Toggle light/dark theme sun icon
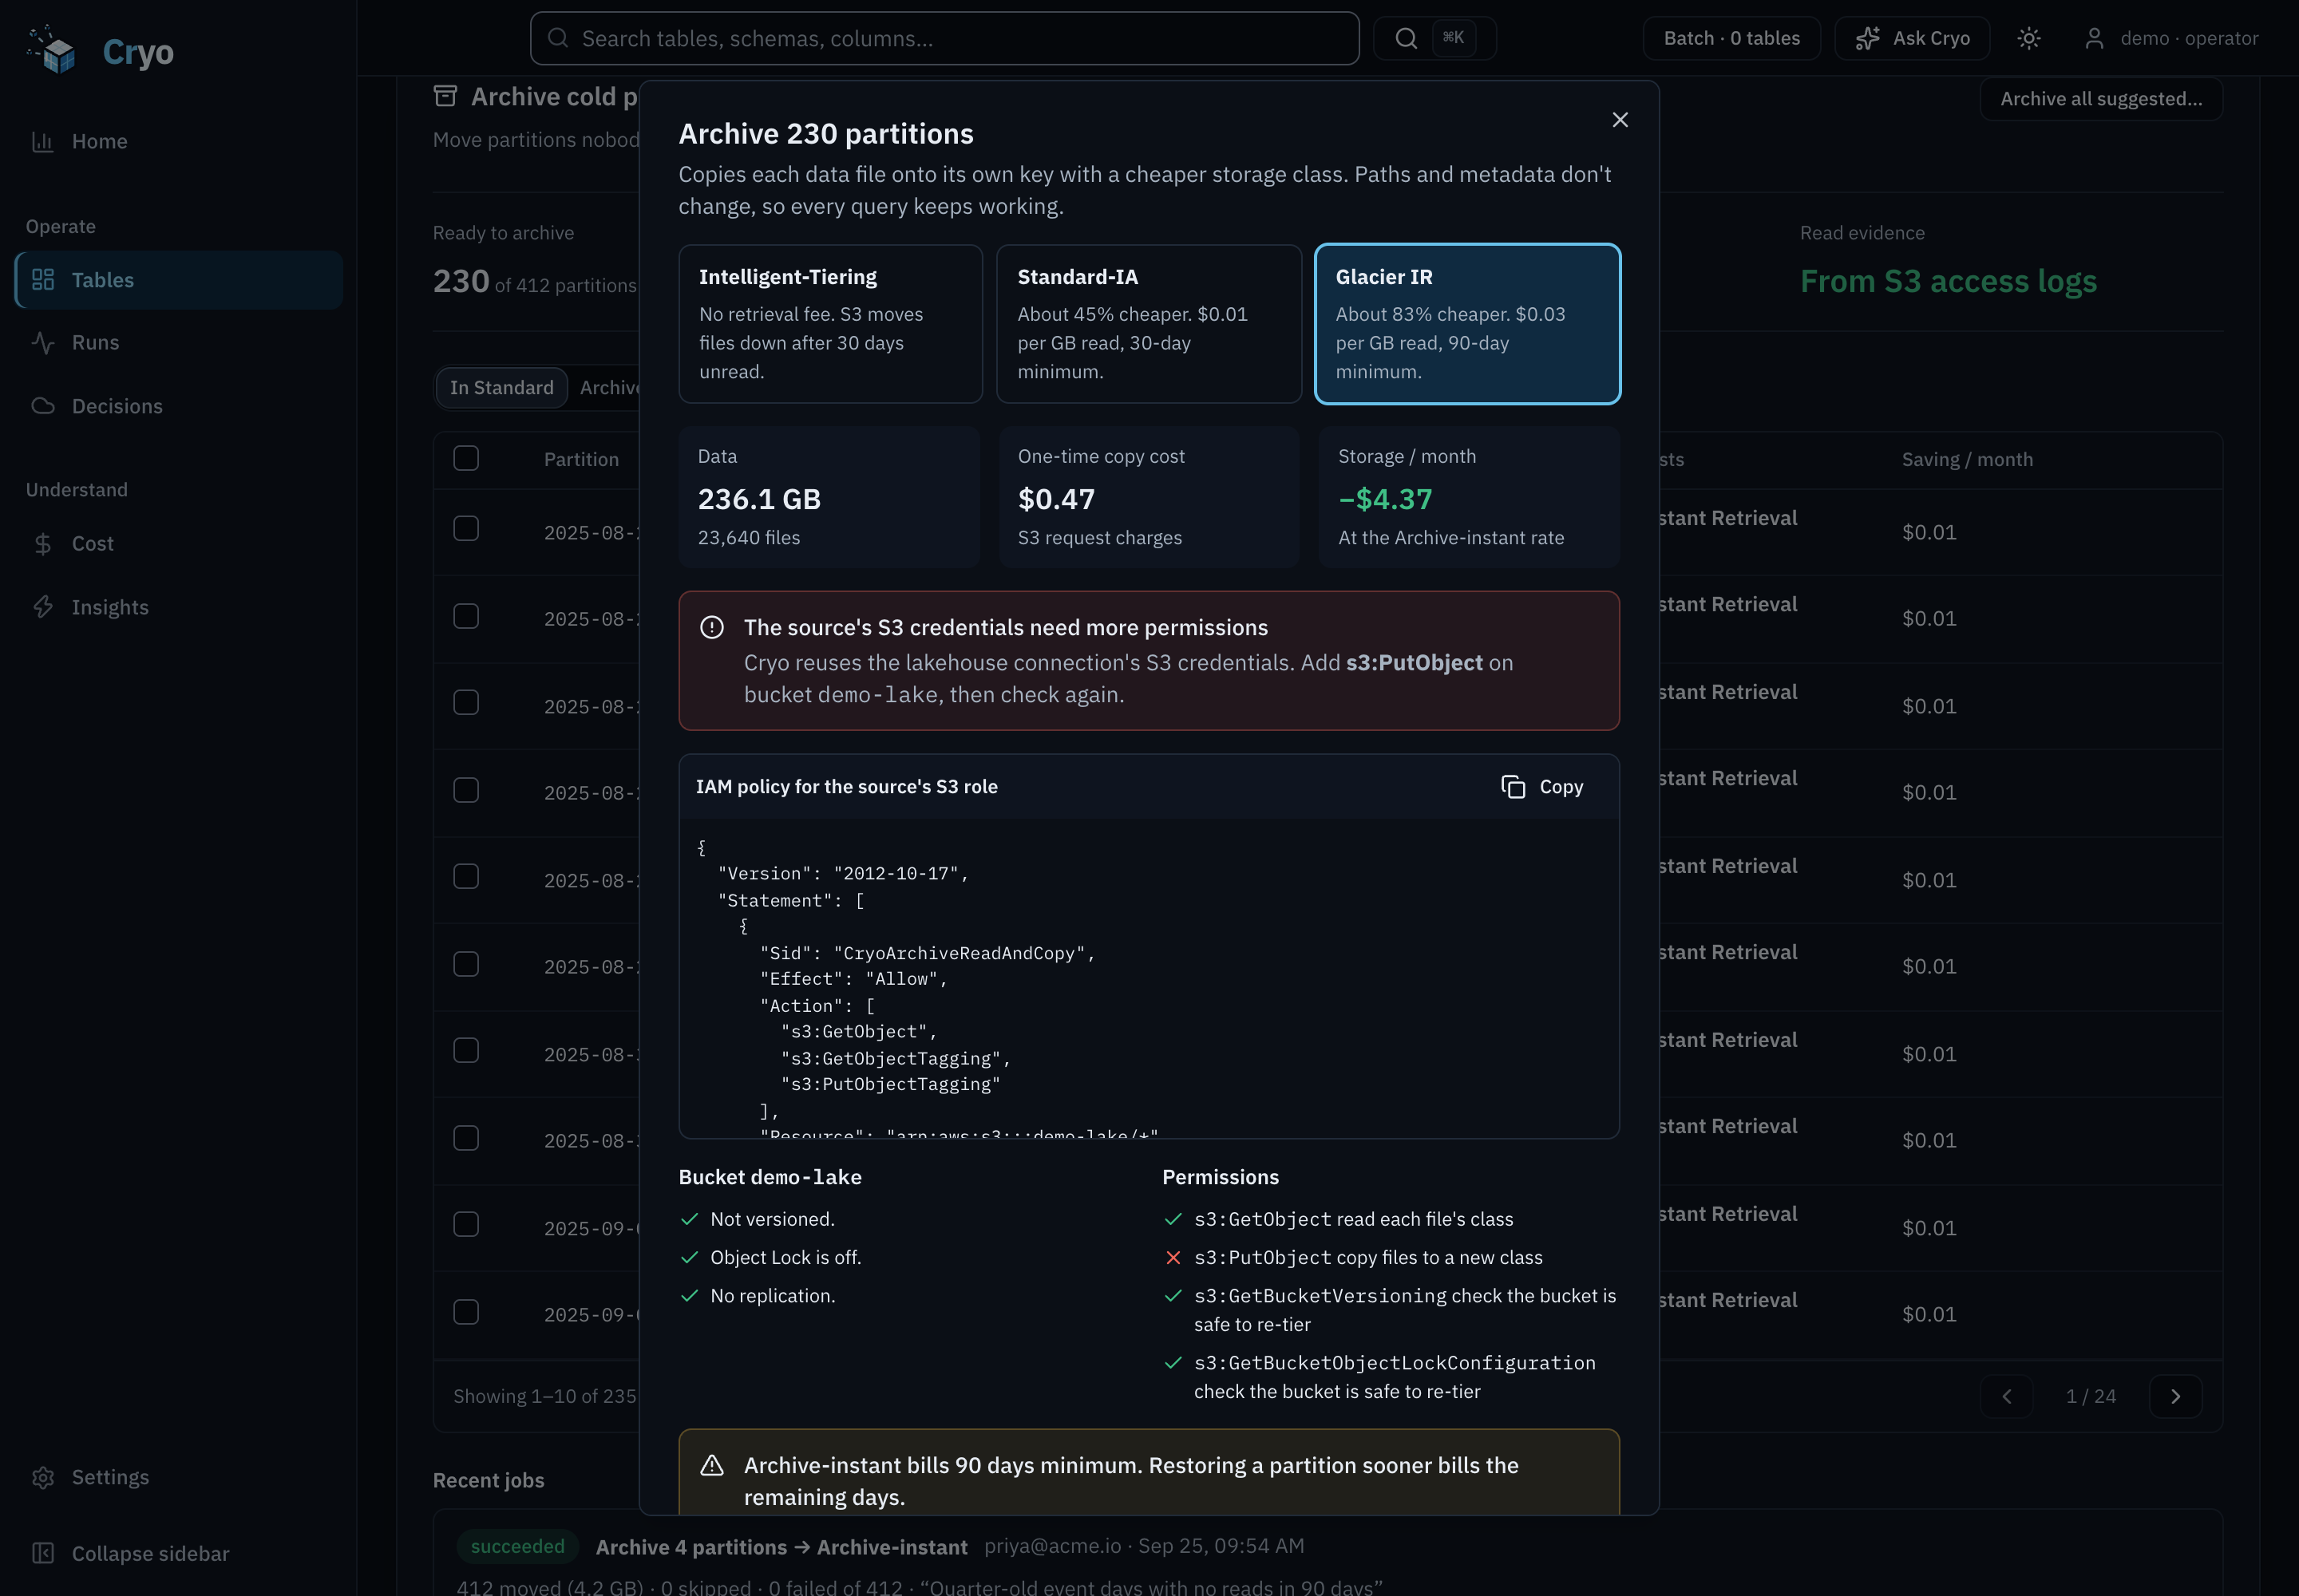Viewport: 2299px width, 1596px height. (x=2029, y=38)
